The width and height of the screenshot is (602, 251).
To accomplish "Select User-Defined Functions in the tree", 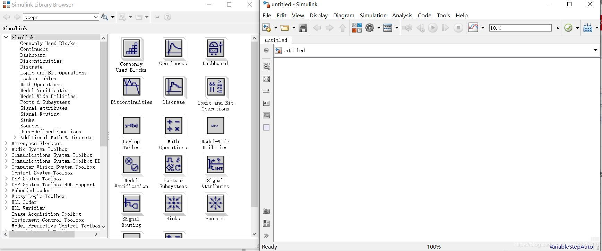I will [x=51, y=132].
